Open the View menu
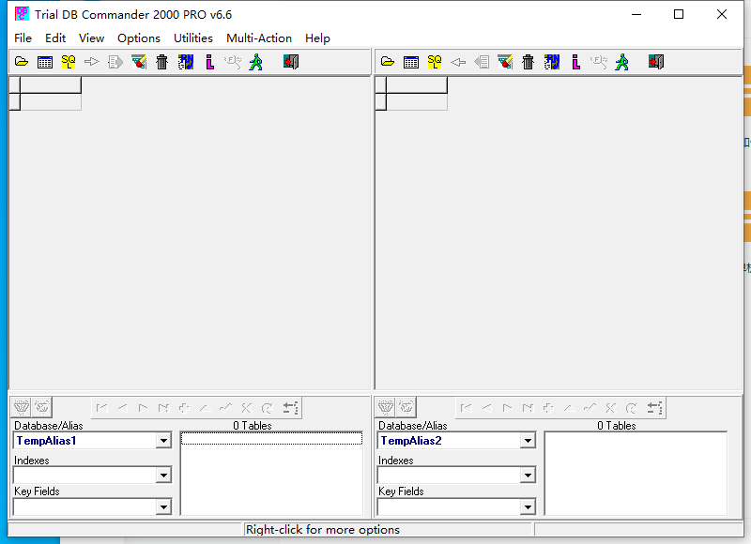 [x=91, y=38]
